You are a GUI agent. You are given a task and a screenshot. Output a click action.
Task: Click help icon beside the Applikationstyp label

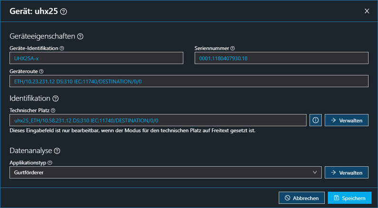50,163
